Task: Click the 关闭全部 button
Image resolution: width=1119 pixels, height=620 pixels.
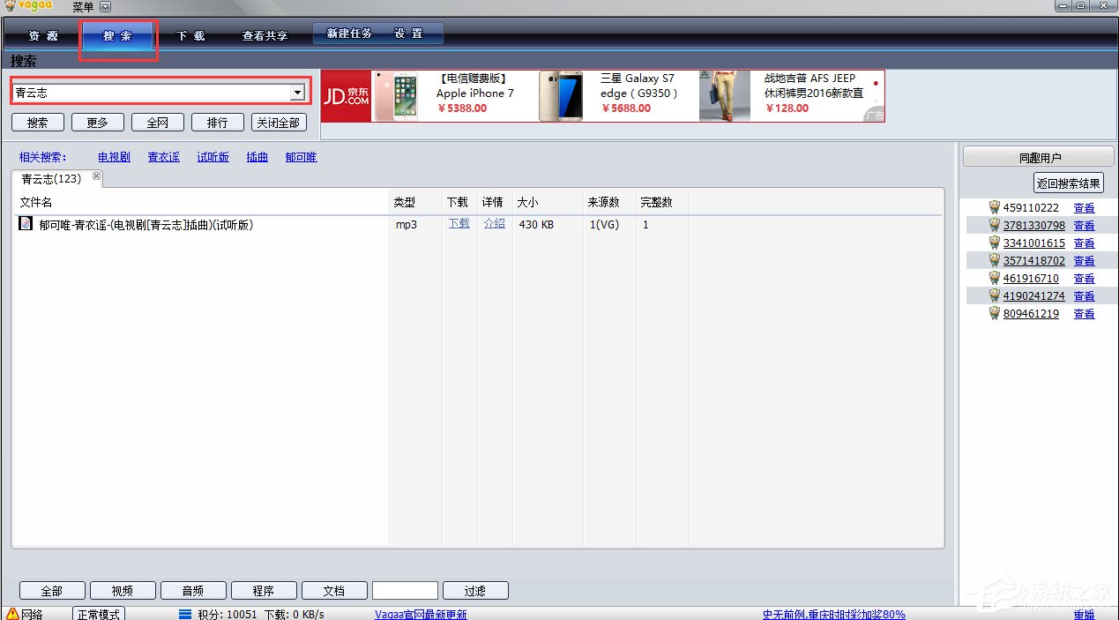Action: coord(279,122)
